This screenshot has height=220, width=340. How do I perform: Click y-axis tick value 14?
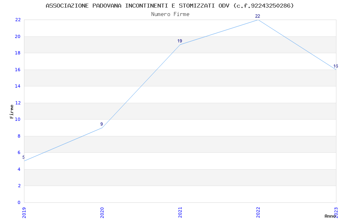pyautogui.click(x=18, y=86)
